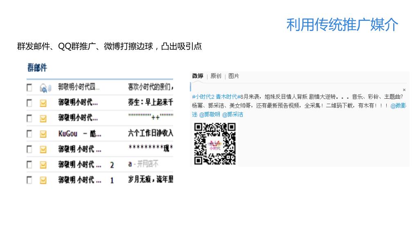Switch to the 原创 tab
419x235 pixels.
click(x=216, y=76)
